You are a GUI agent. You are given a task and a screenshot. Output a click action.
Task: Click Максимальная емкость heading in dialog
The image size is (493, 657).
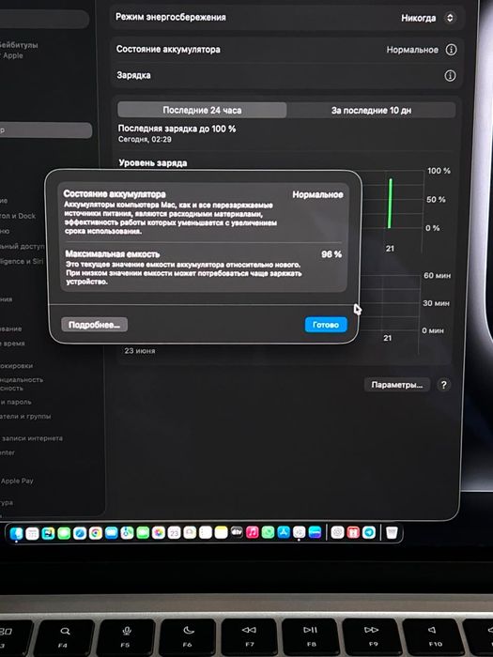coord(113,254)
